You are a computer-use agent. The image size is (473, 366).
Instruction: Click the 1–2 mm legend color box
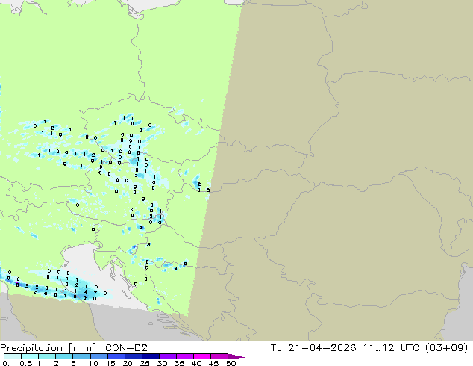(x=47, y=356)
